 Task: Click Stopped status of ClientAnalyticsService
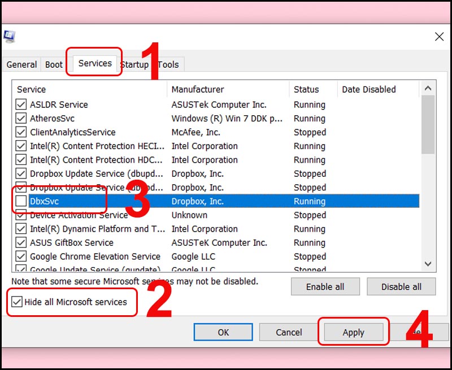[x=310, y=132]
